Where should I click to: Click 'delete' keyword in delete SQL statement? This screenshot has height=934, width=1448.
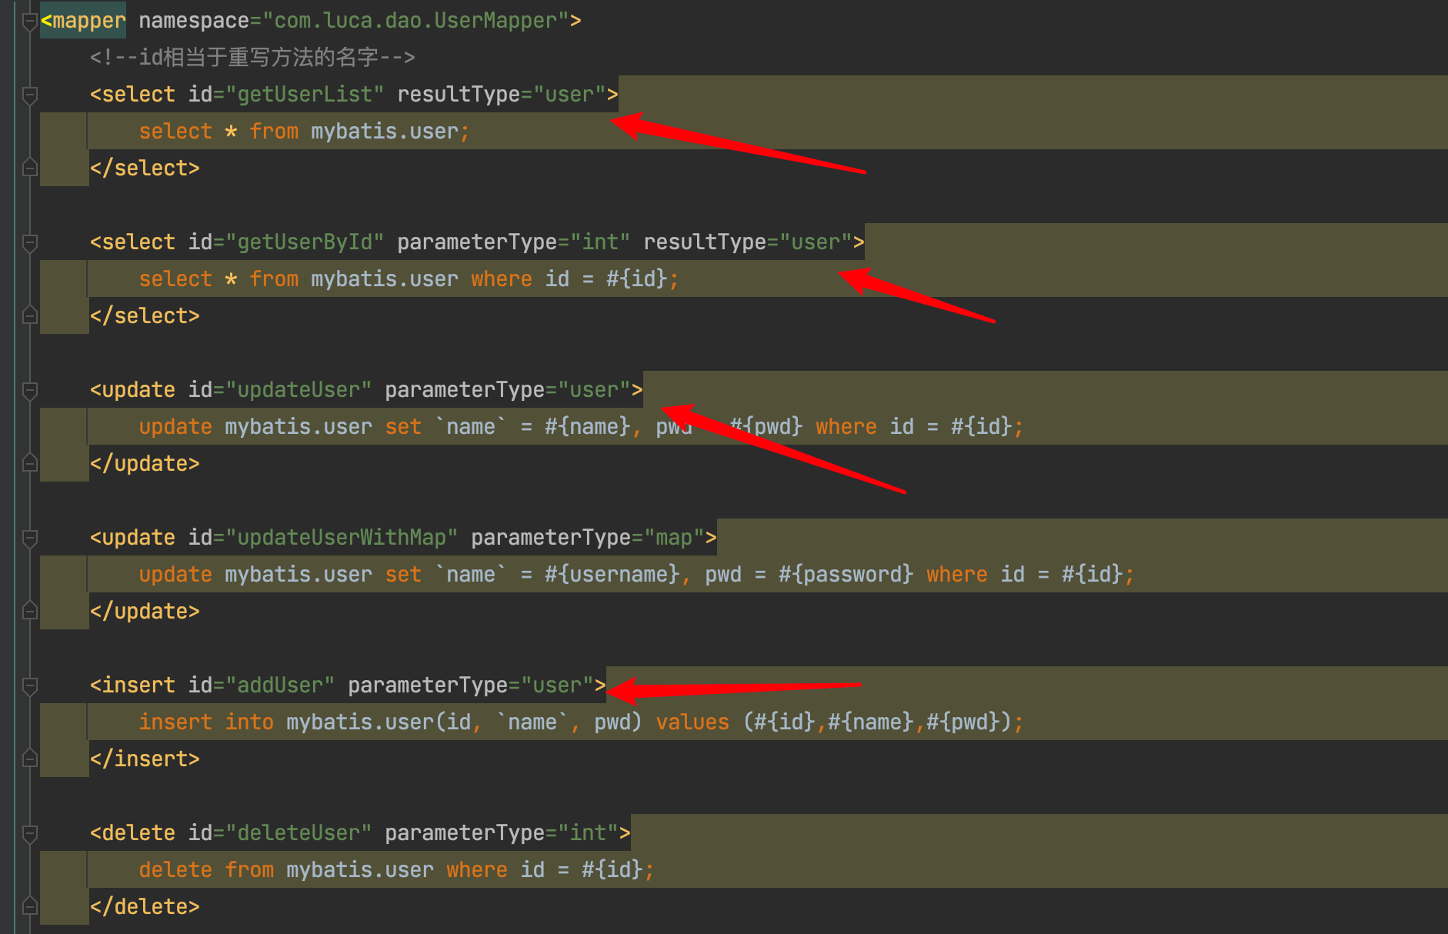tap(175, 870)
